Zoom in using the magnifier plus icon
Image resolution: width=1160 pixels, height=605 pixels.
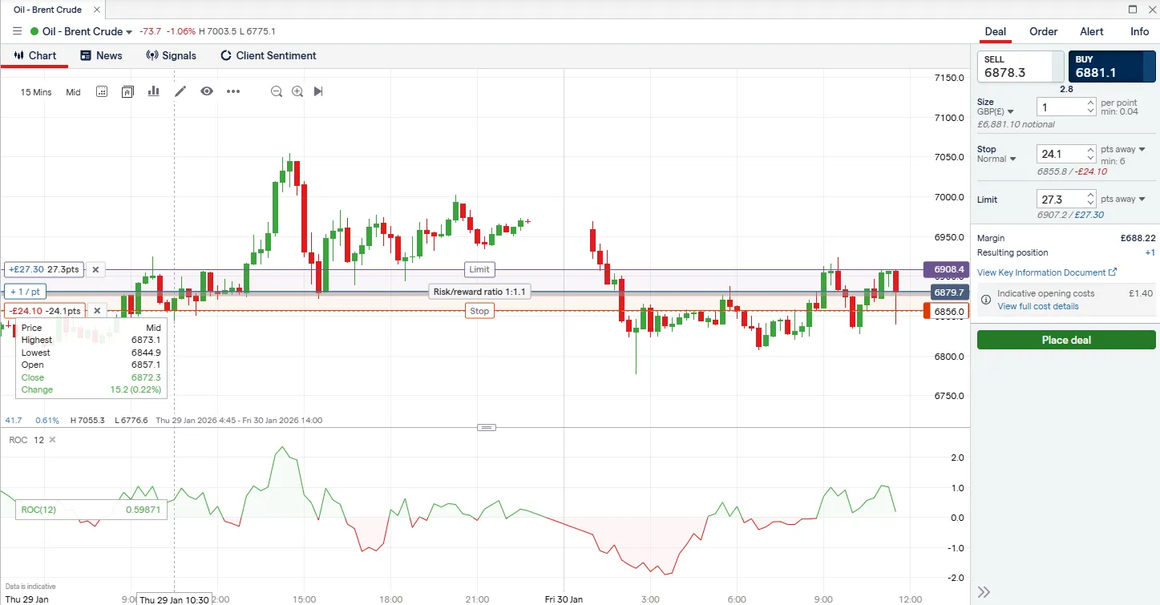297,91
